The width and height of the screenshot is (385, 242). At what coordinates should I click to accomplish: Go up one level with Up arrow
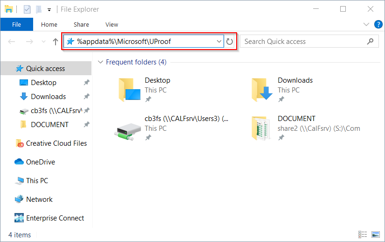(56, 42)
